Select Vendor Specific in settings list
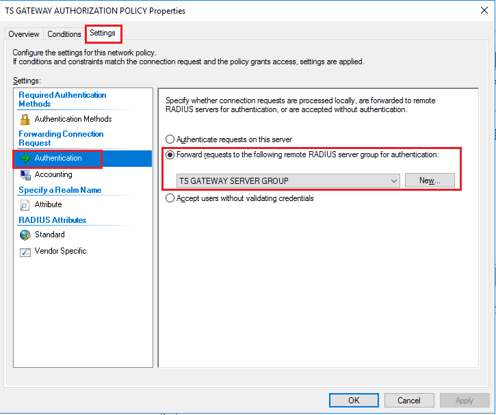This screenshot has width=496, height=415. (x=60, y=251)
